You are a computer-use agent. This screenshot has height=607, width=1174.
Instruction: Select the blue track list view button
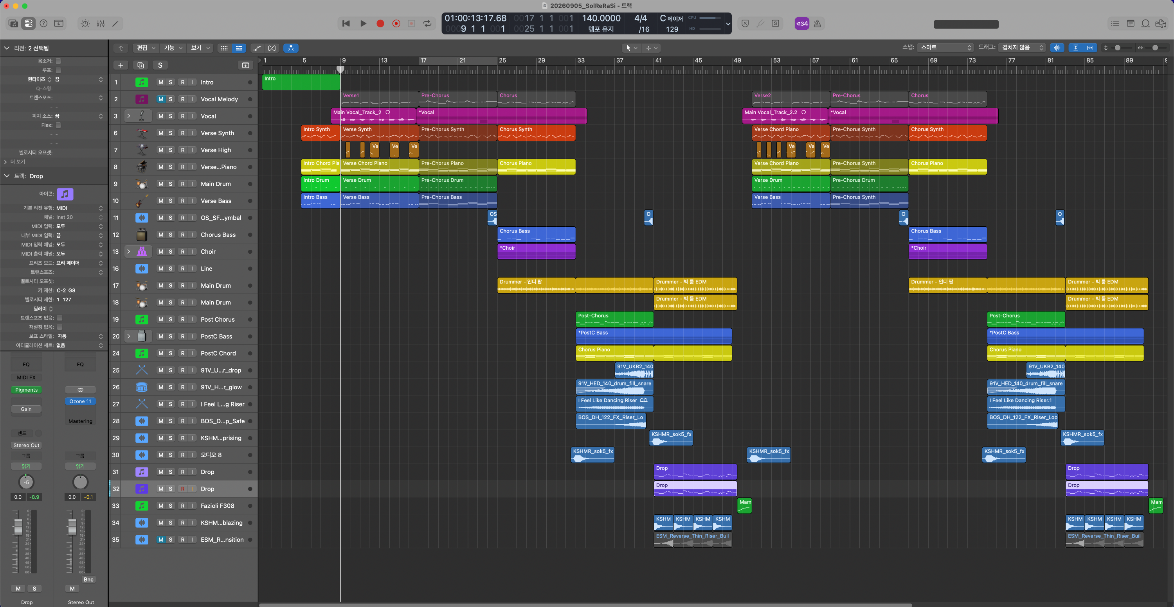click(x=239, y=48)
